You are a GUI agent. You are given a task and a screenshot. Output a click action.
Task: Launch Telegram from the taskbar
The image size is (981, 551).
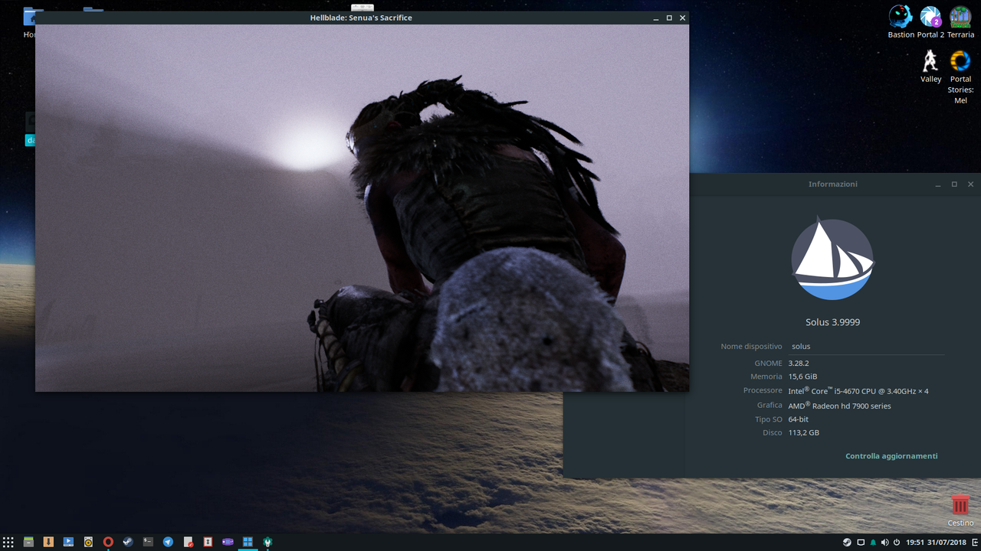168,542
